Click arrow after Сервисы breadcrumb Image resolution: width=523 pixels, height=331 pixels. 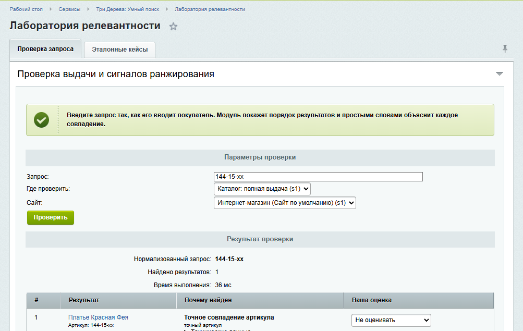[89, 9]
